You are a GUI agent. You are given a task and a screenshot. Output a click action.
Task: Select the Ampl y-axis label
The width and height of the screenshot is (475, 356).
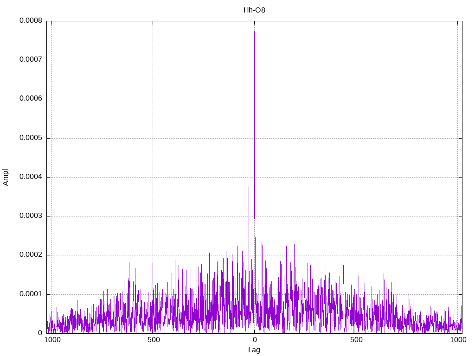tap(6, 177)
